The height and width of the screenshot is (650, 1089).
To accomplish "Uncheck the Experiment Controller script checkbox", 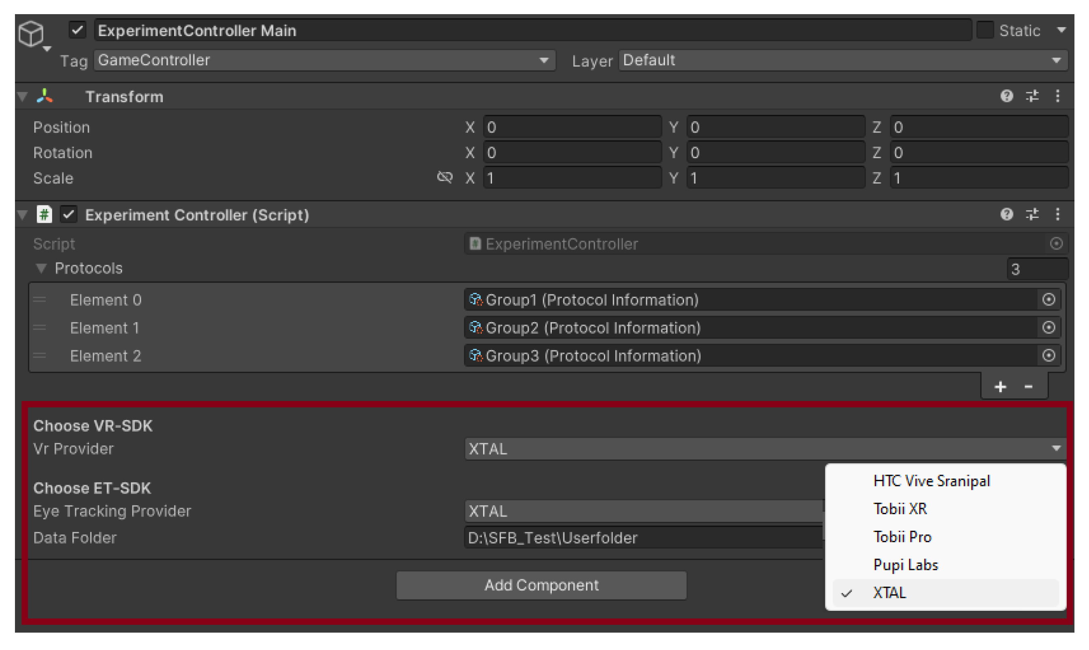I will (69, 215).
